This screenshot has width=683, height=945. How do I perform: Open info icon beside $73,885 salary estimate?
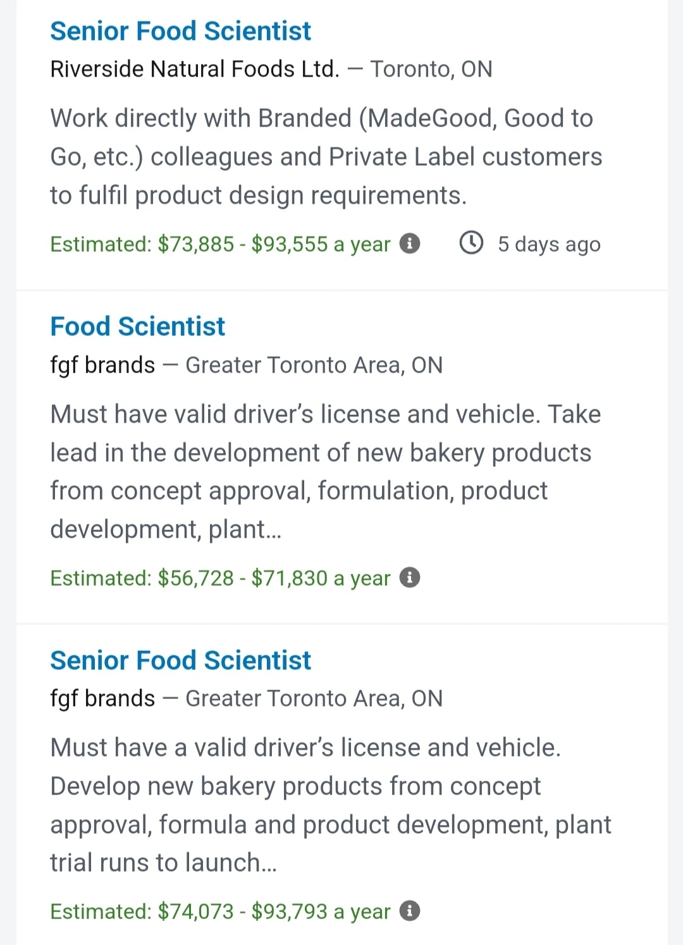click(x=410, y=244)
